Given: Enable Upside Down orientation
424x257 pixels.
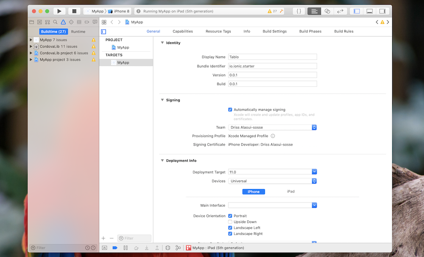Looking at the screenshot, I should pyautogui.click(x=230, y=222).
